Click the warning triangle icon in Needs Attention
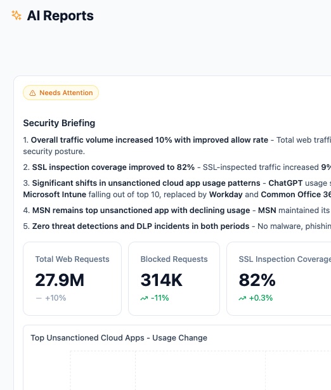Image resolution: width=331 pixels, height=390 pixels. pyautogui.click(x=32, y=93)
